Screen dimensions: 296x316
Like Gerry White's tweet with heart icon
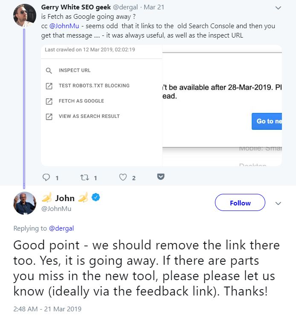(x=123, y=177)
